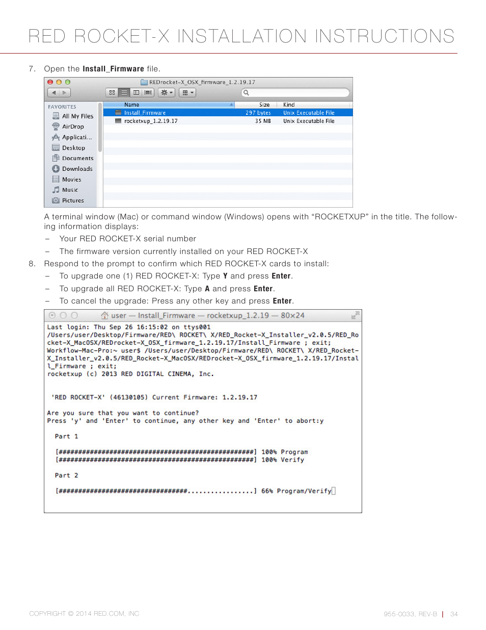Viewport: 486px width, 630px height.
Task: Click Kind cell of Install_Firmware row
Action: pos(309,113)
